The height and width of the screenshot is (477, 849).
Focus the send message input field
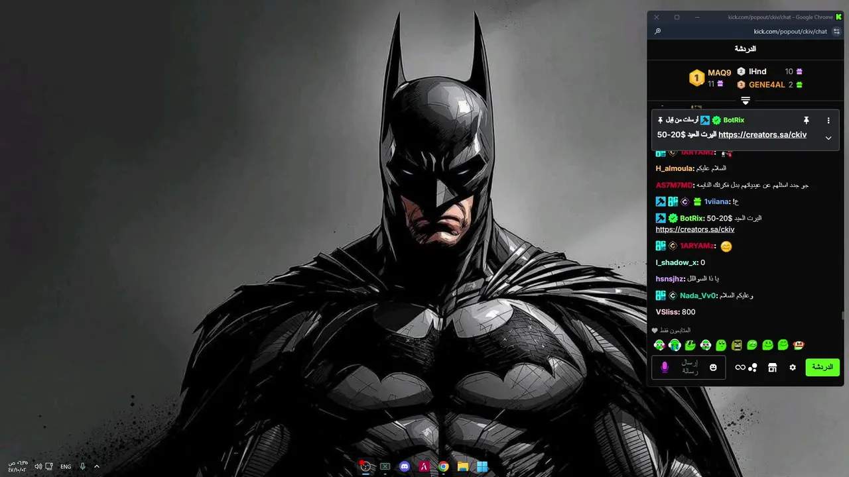tap(688, 367)
